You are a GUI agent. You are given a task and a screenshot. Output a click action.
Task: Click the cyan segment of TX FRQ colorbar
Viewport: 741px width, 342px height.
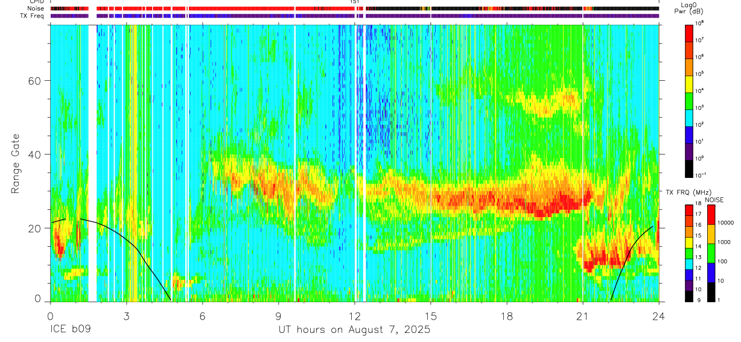tap(689, 264)
